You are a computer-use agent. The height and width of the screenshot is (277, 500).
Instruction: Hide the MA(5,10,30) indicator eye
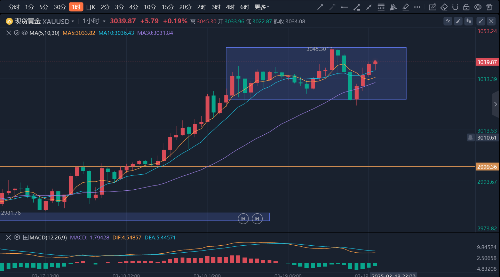[25, 33]
